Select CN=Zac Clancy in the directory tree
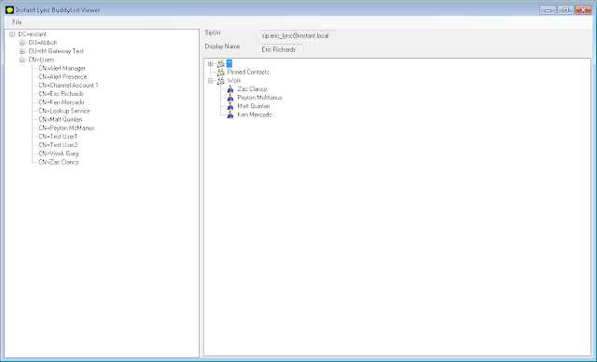This screenshot has height=362, width=597. pos(59,162)
